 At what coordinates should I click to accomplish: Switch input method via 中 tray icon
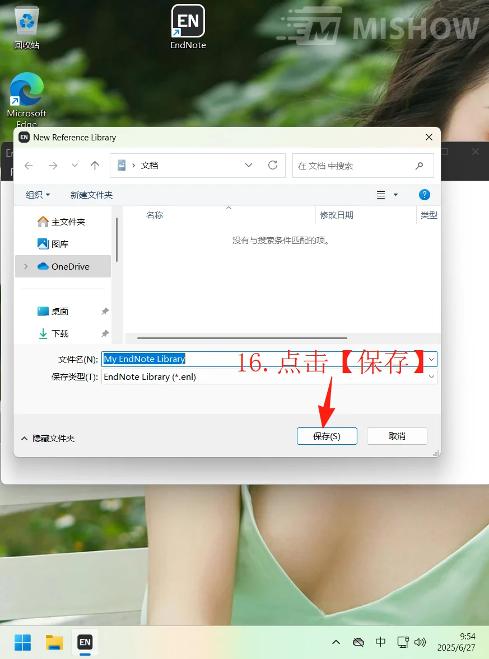[381, 642]
